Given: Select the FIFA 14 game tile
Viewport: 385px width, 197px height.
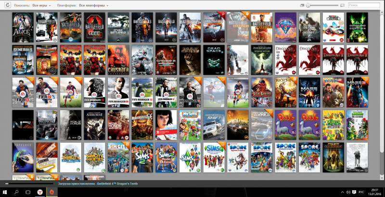Looking at the screenshot, I should point(47,92).
